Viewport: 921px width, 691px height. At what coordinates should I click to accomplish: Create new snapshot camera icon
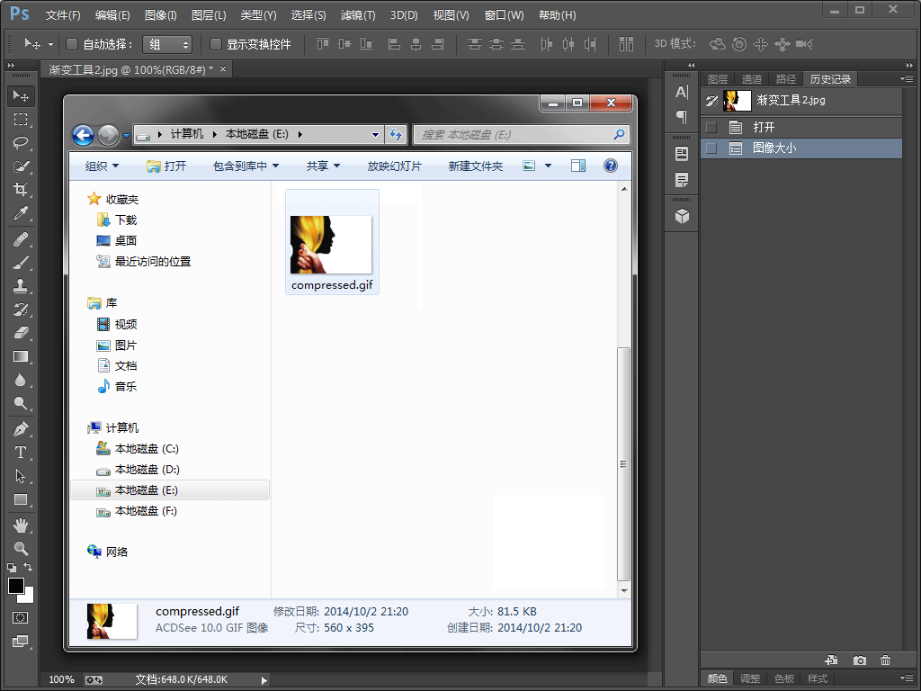pos(859,660)
